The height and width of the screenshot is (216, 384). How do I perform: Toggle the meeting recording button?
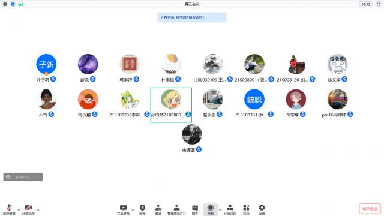tap(211, 209)
